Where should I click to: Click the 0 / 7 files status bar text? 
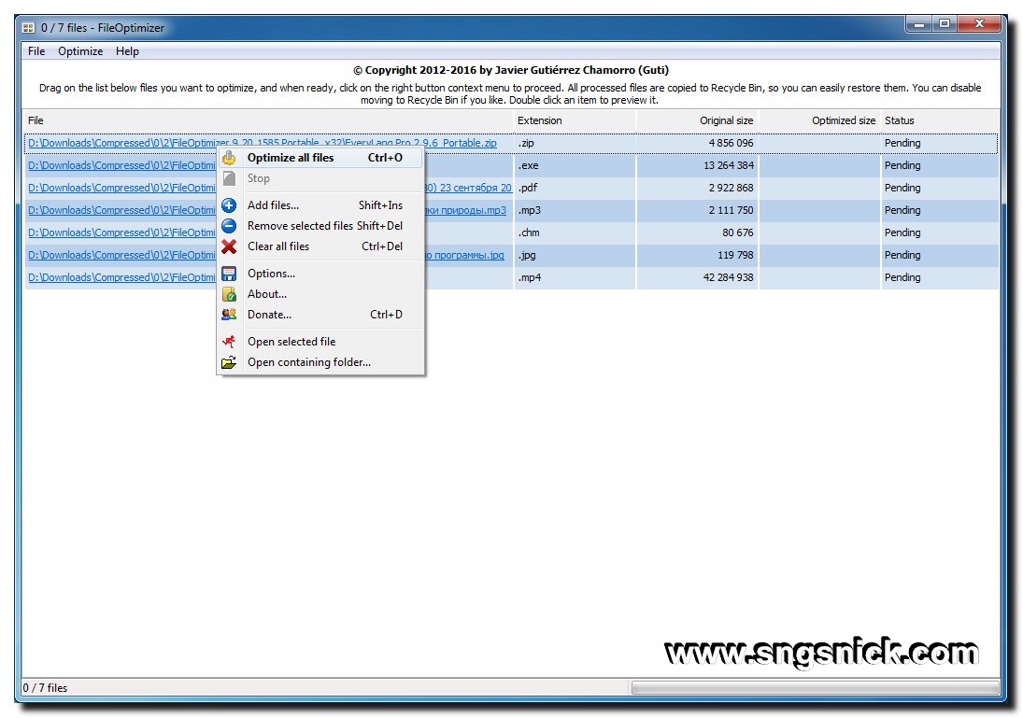[x=45, y=688]
